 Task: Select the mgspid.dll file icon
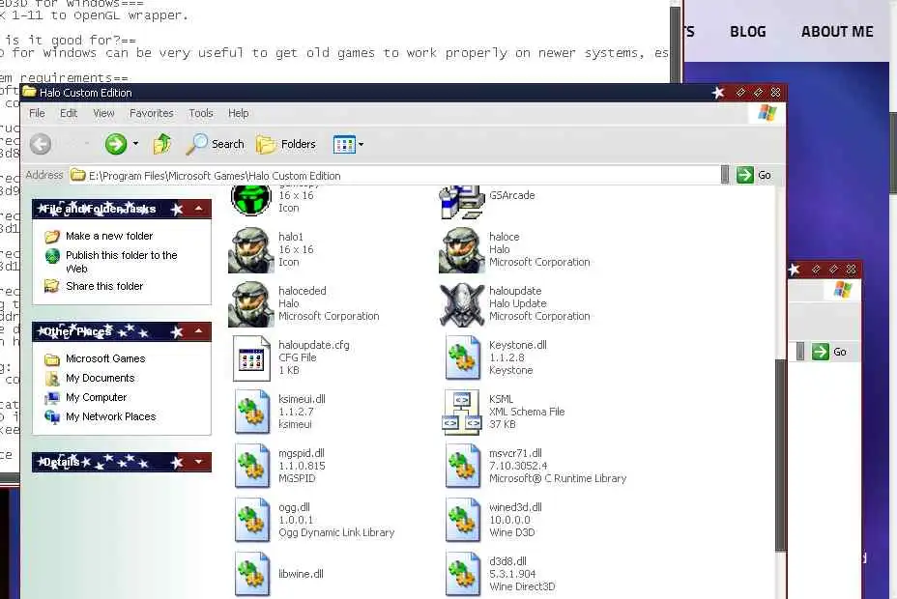coord(251,467)
